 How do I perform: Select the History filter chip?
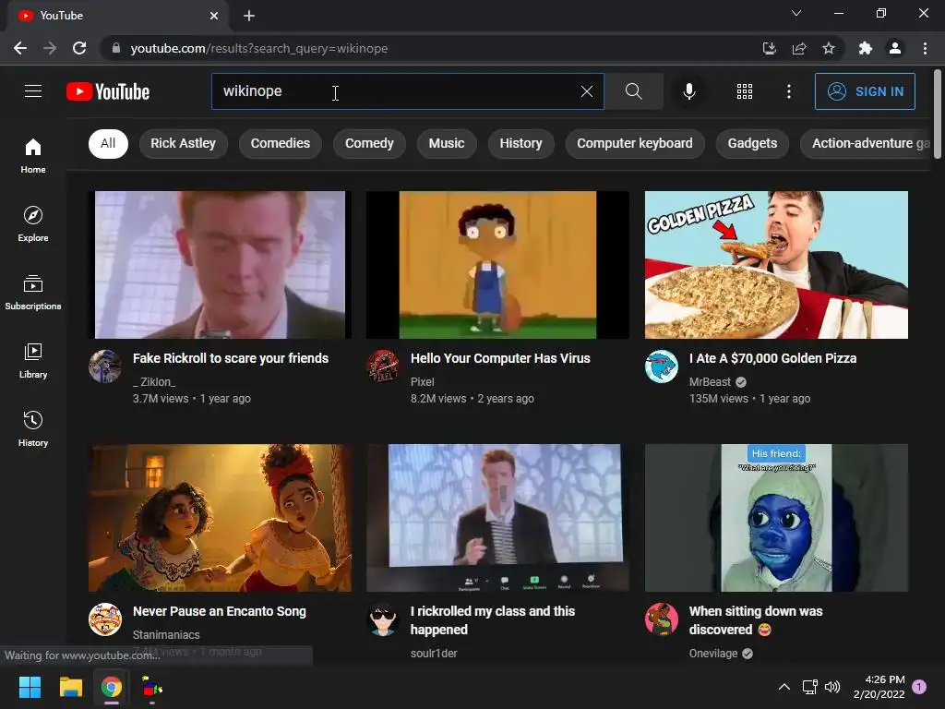[x=520, y=143]
